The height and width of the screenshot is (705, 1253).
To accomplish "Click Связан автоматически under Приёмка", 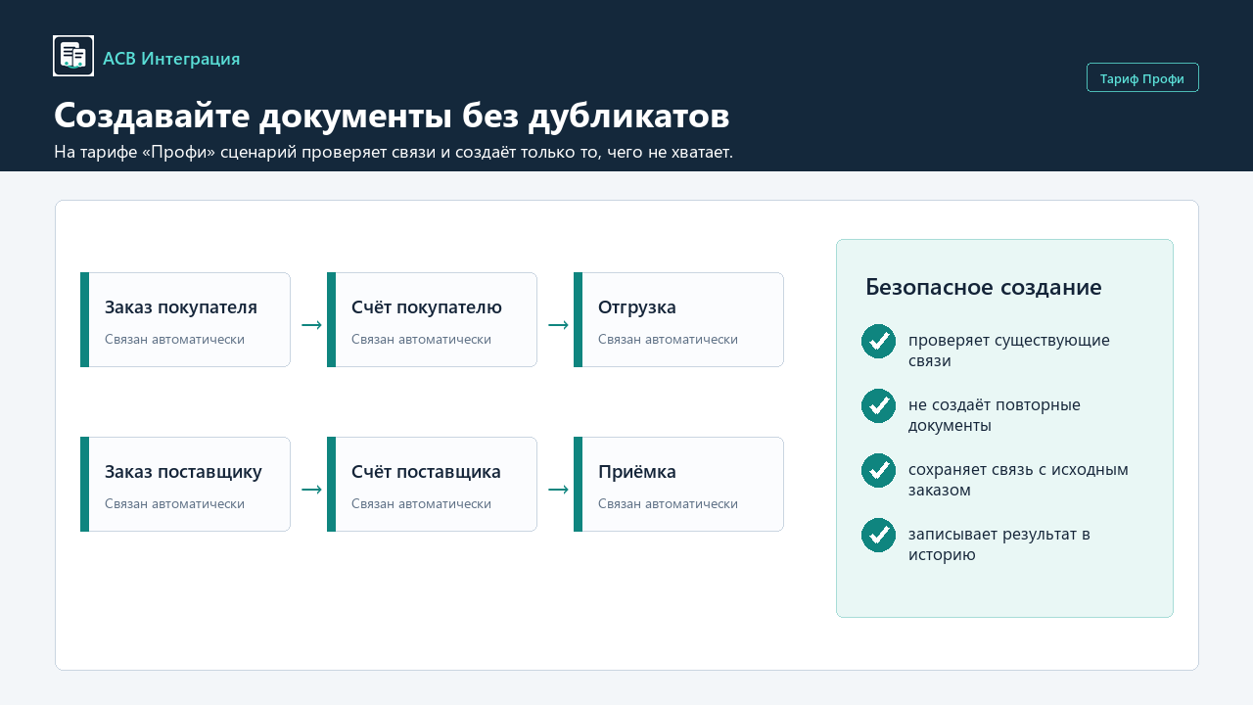I will [x=668, y=503].
